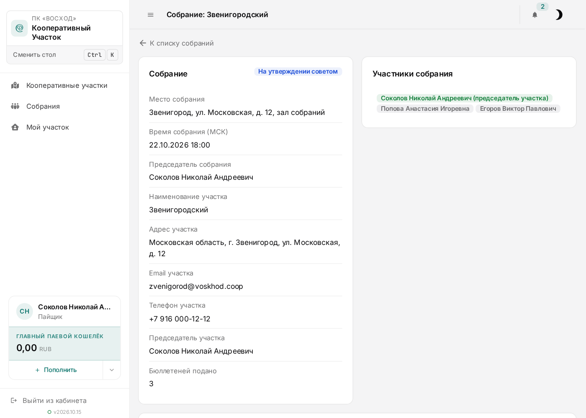Go back via arrow icon

pyautogui.click(x=143, y=43)
